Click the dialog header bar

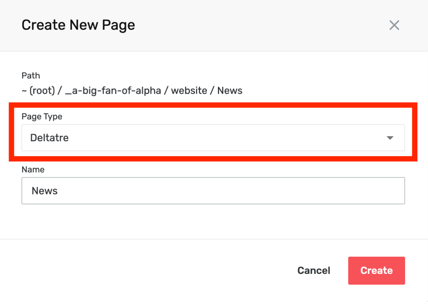(214, 25)
